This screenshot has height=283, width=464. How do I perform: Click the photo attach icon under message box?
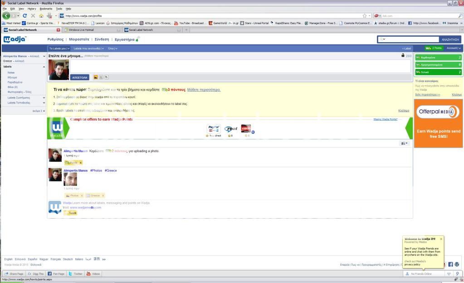click(x=96, y=77)
